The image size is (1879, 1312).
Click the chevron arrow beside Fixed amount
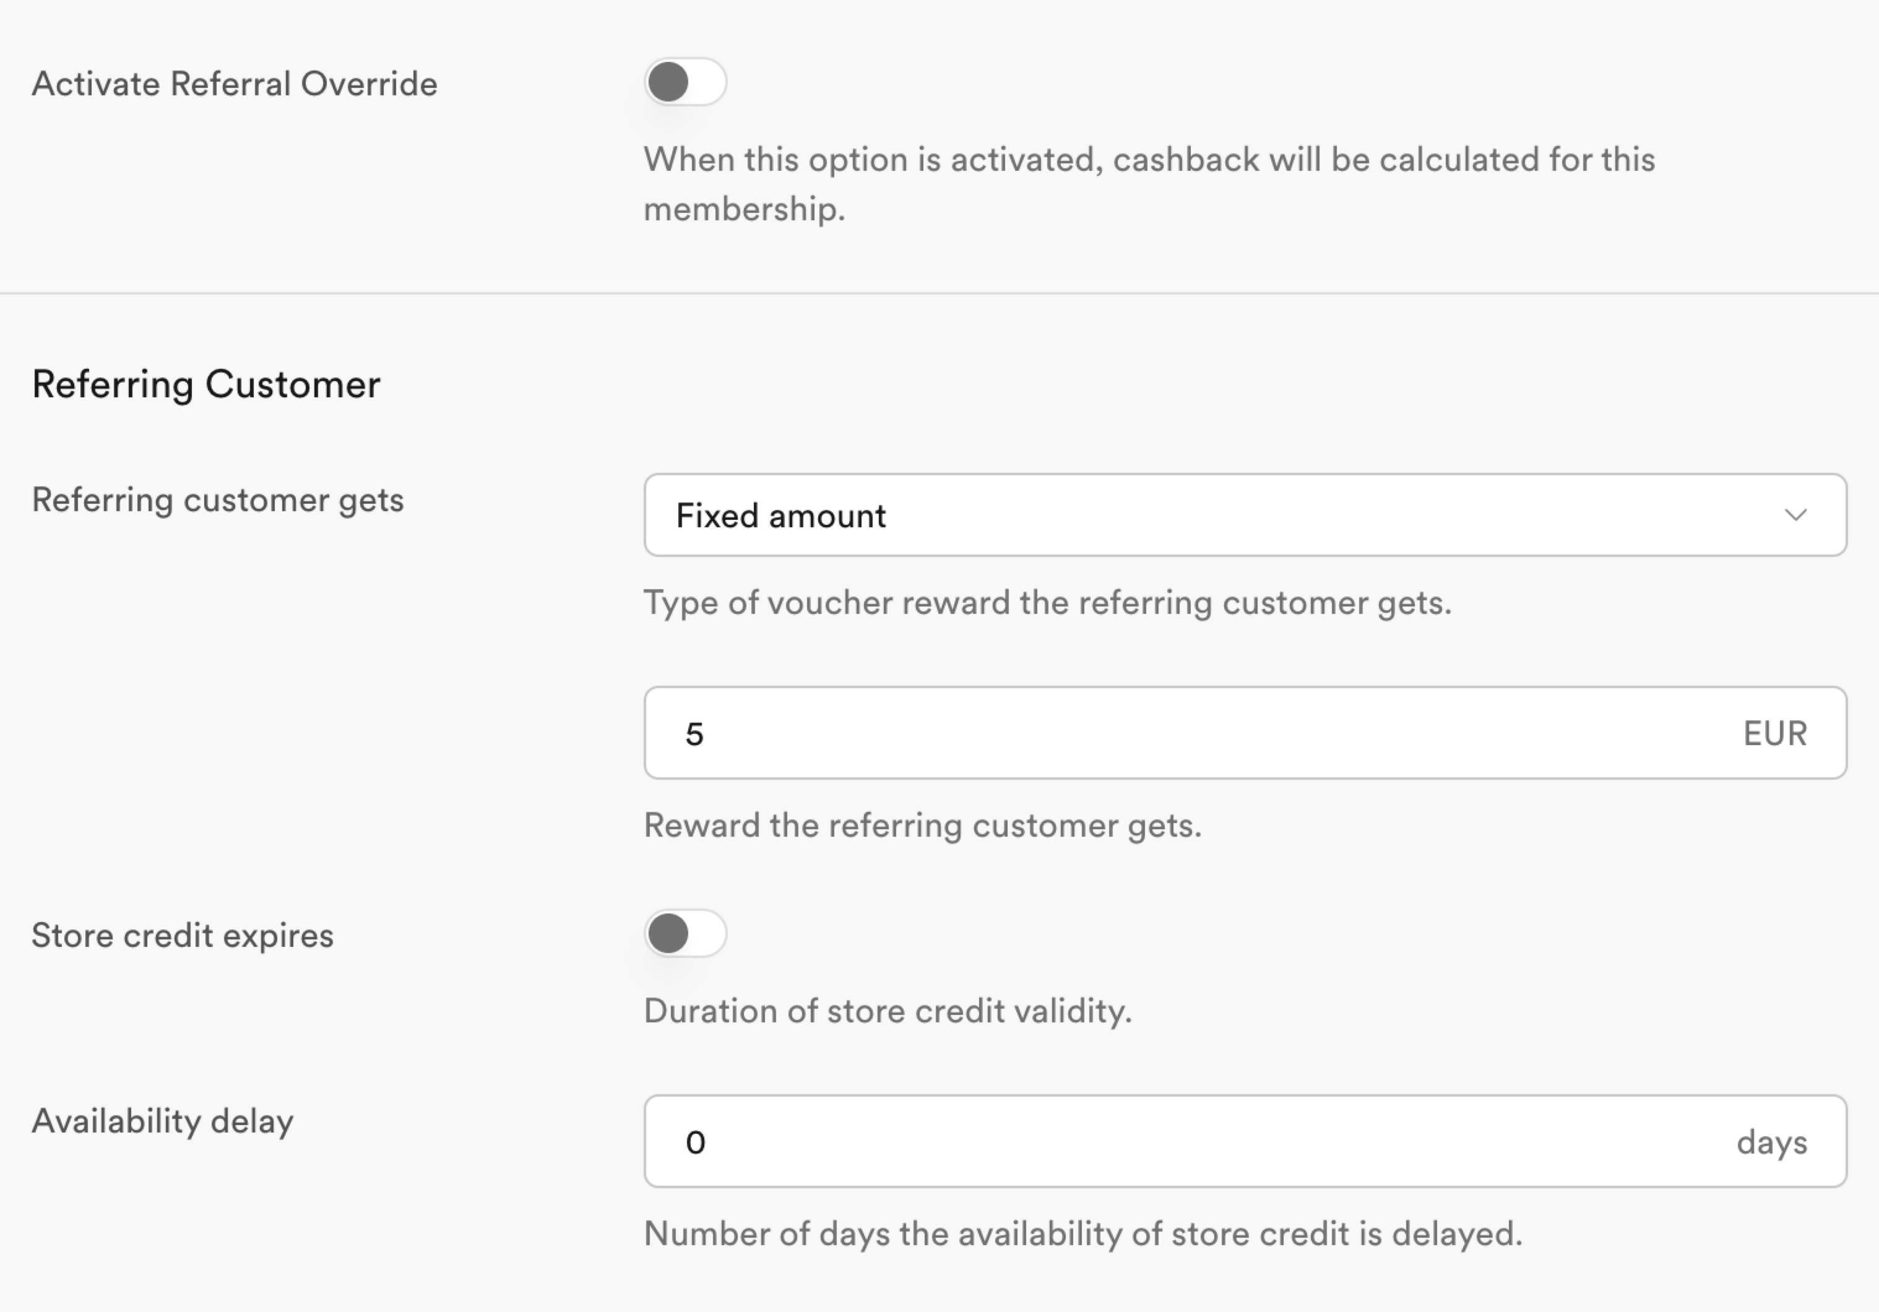[x=1795, y=515]
